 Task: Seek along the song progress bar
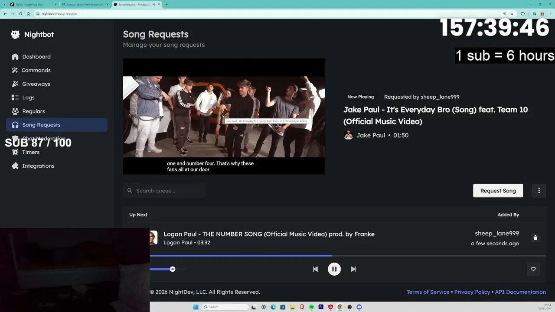tap(348, 256)
